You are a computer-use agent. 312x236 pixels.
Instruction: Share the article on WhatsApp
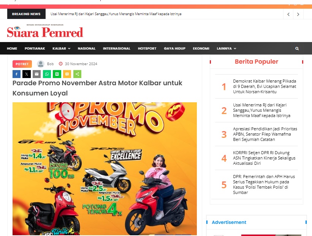click(47, 74)
